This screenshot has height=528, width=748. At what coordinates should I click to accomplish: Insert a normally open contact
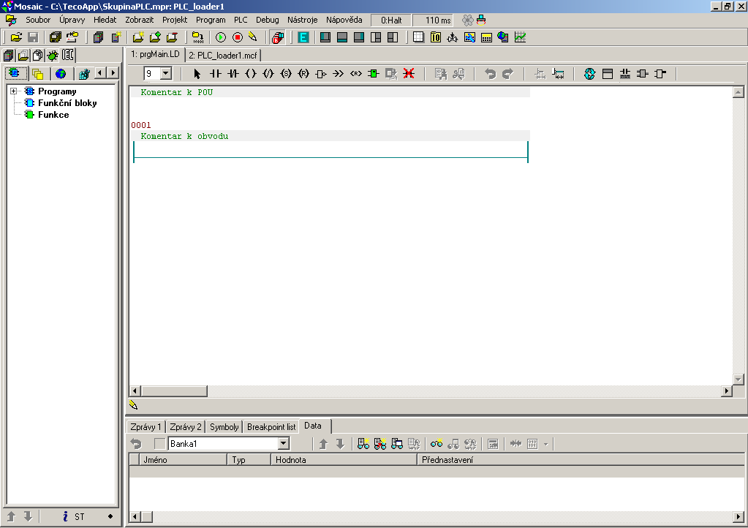pyautogui.click(x=215, y=73)
